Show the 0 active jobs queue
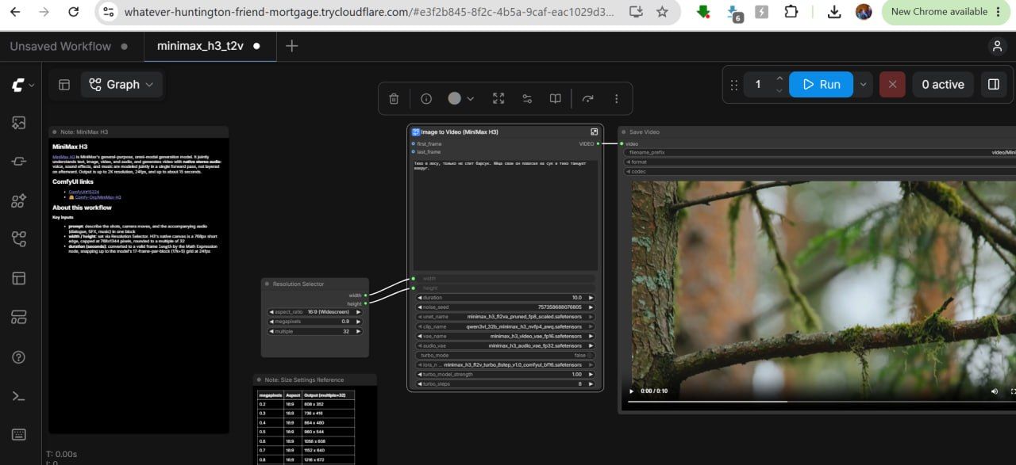 coord(943,85)
